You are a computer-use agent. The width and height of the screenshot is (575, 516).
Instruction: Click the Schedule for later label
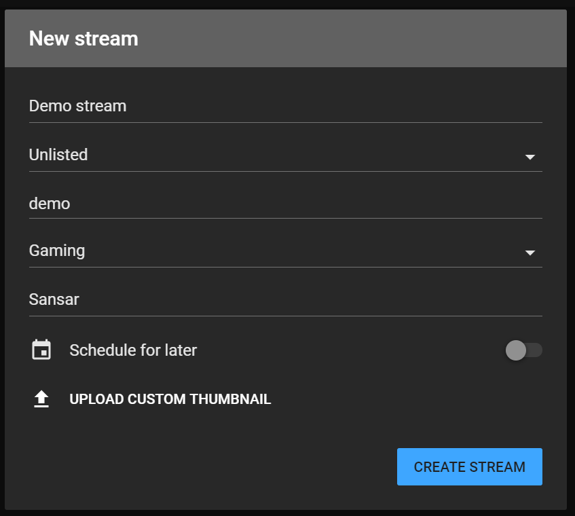[x=132, y=350]
